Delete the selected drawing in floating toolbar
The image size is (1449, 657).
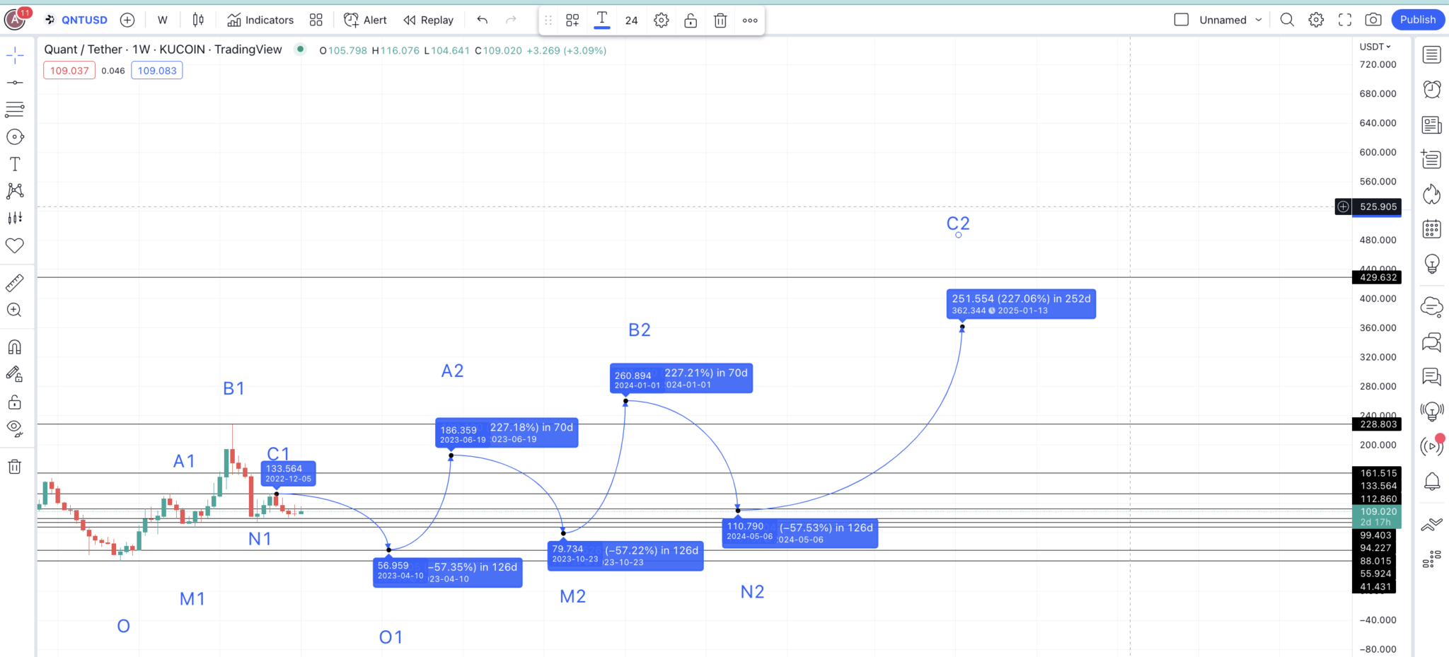[x=720, y=21]
